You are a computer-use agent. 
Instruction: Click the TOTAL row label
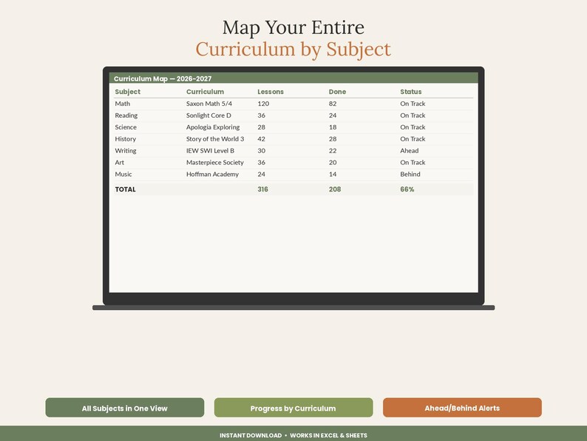pos(125,189)
